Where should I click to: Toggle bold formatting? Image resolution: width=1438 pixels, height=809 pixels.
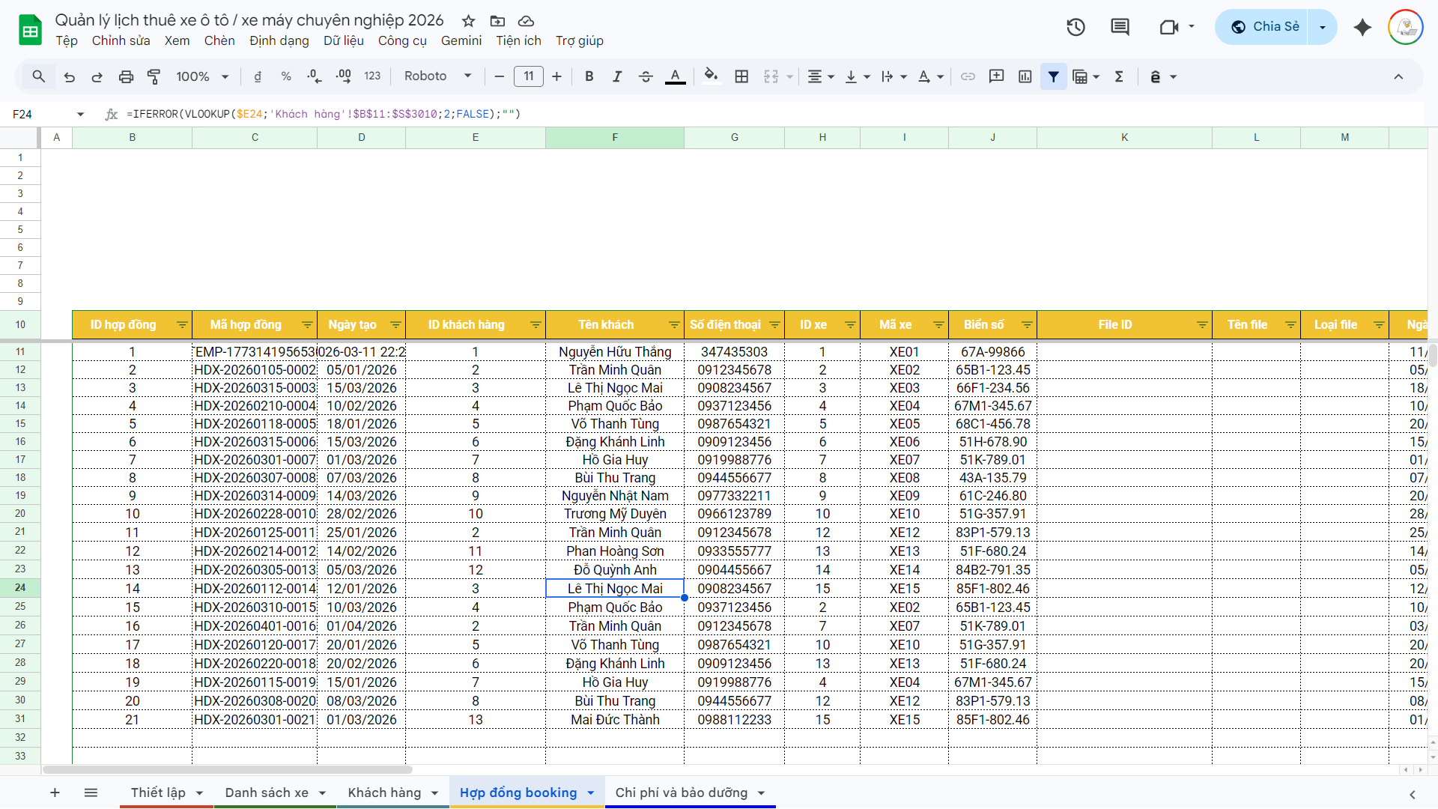[x=589, y=76]
